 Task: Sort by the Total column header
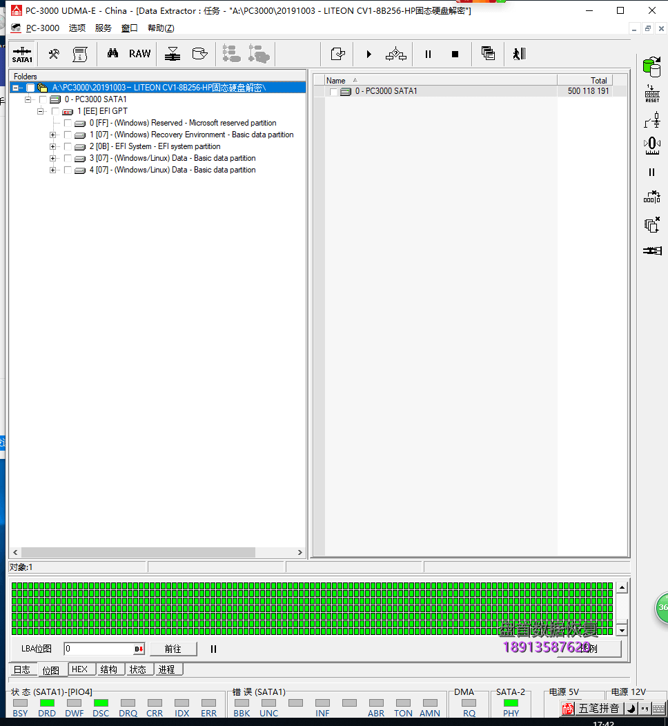tap(584, 81)
